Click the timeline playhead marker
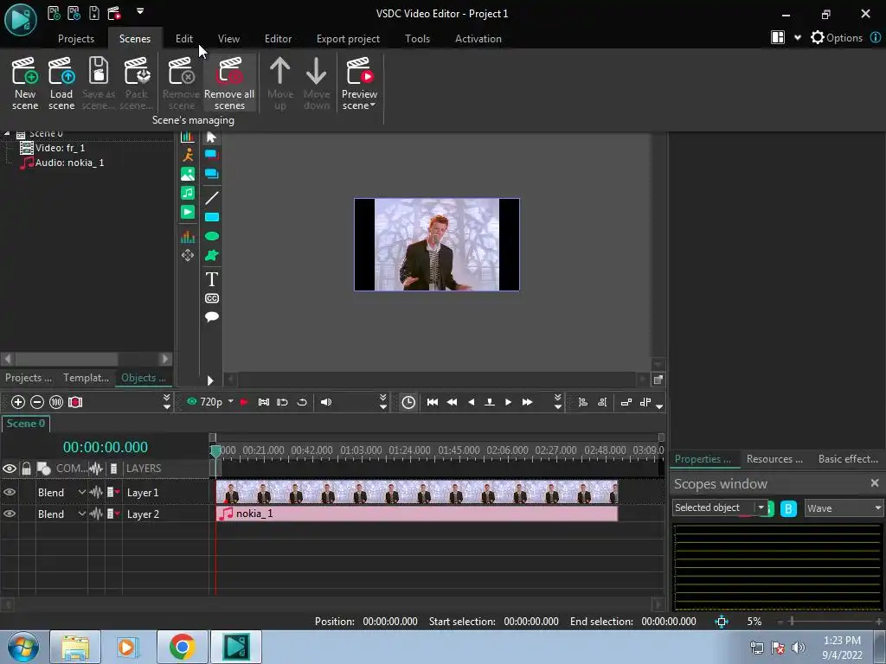This screenshot has width=886, height=664. (215, 451)
